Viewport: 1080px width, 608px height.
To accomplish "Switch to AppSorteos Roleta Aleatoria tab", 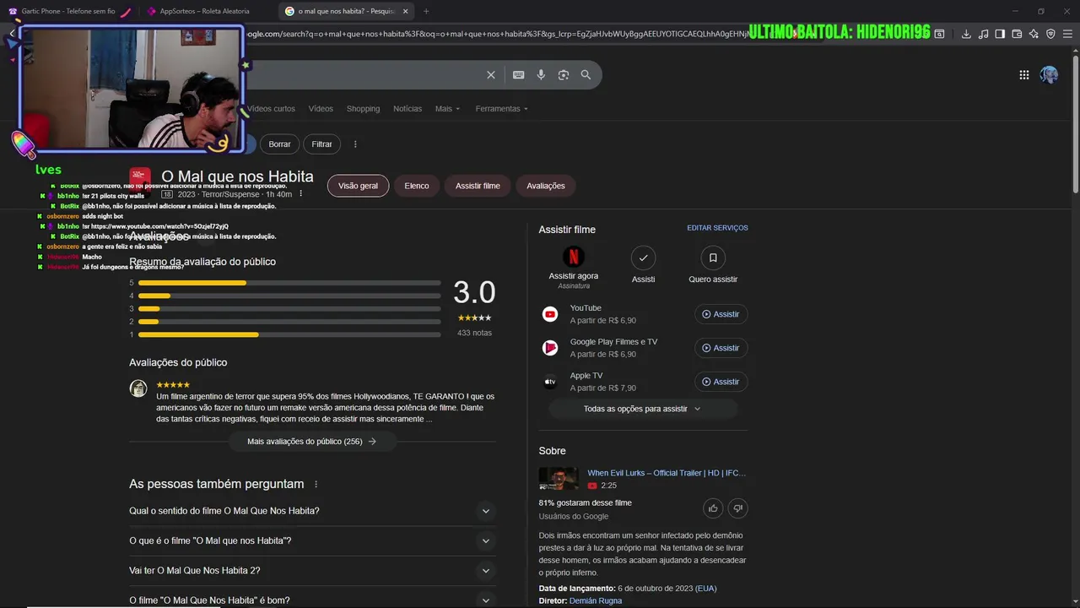I will (205, 11).
